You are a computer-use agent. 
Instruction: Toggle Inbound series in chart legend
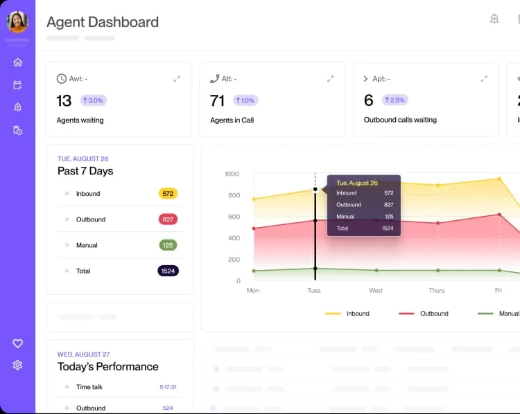[x=347, y=314]
